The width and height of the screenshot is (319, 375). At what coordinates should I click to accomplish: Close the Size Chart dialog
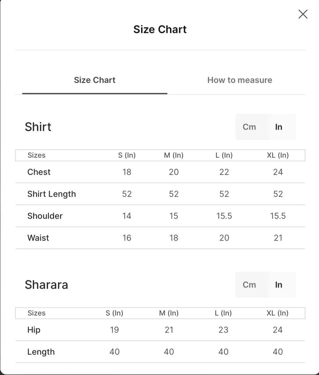(303, 14)
